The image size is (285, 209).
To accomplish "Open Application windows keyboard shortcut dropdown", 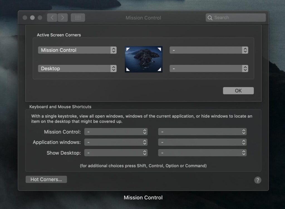I will click(116, 142).
